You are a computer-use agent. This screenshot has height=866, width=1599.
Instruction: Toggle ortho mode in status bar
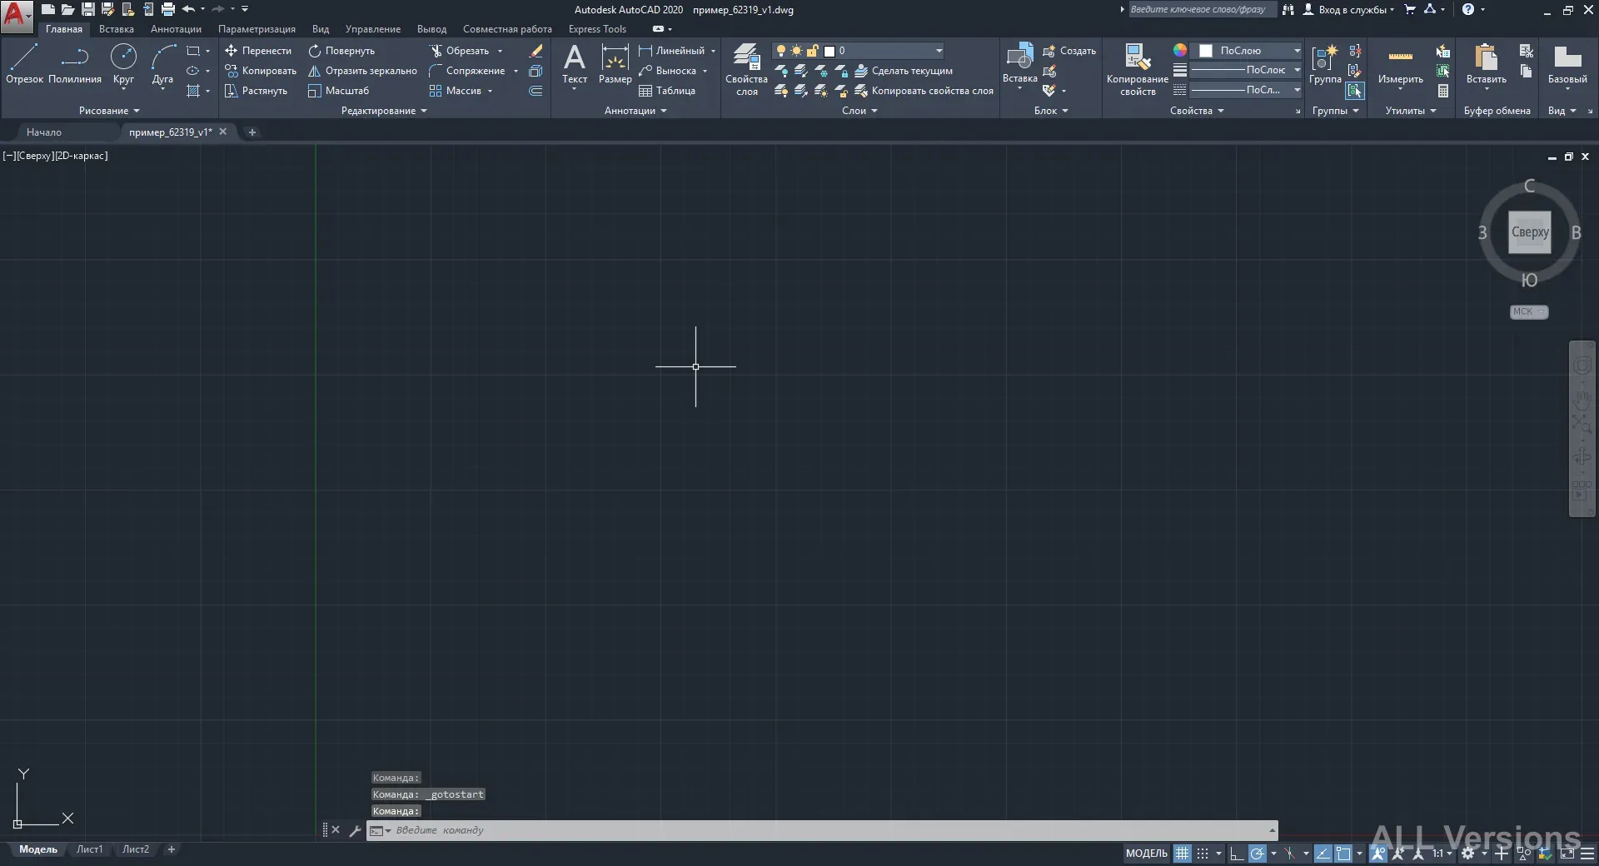[1237, 854]
